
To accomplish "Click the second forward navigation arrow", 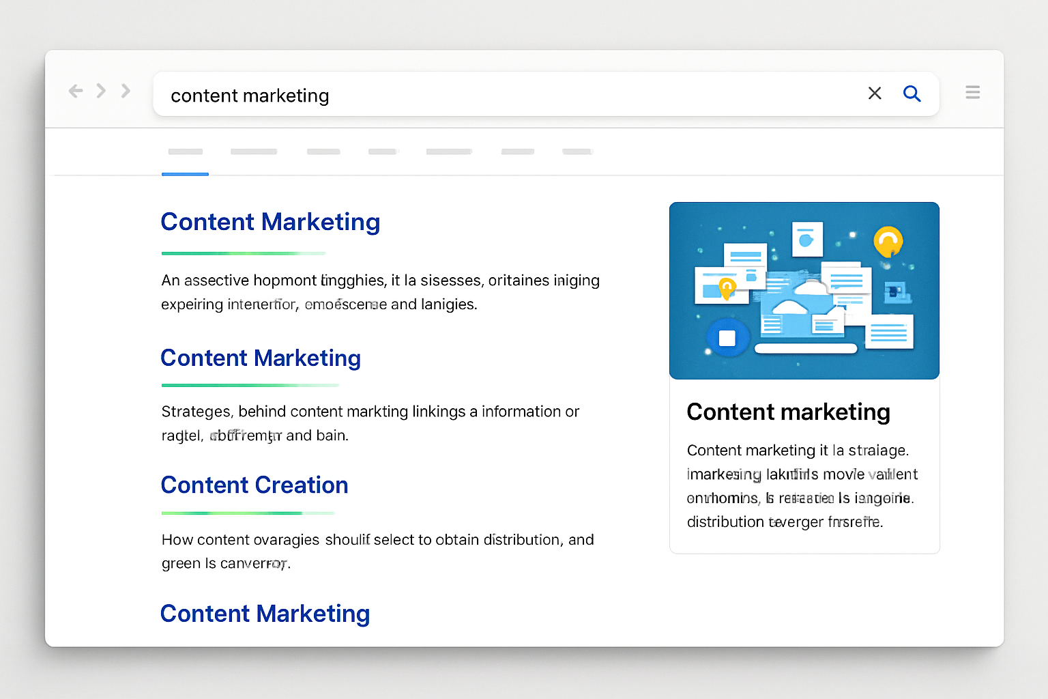I will coord(126,90).
